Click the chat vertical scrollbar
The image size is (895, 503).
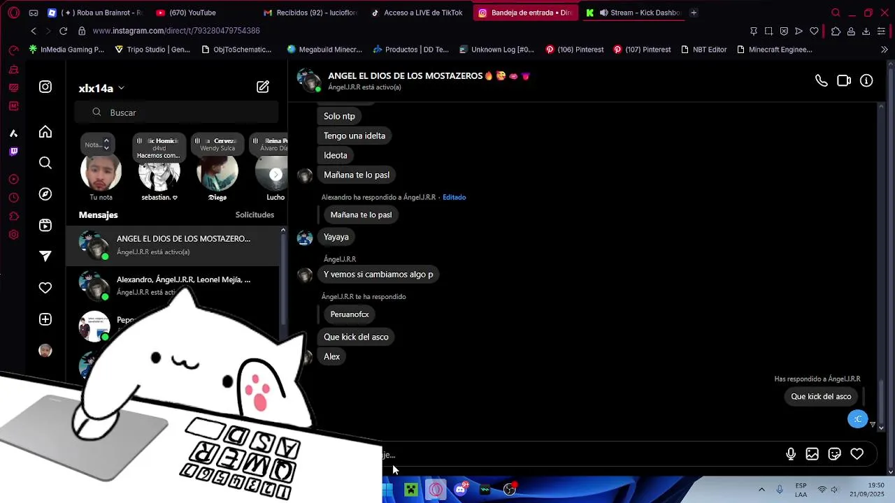pyautogui.click(x=881, y=403)
